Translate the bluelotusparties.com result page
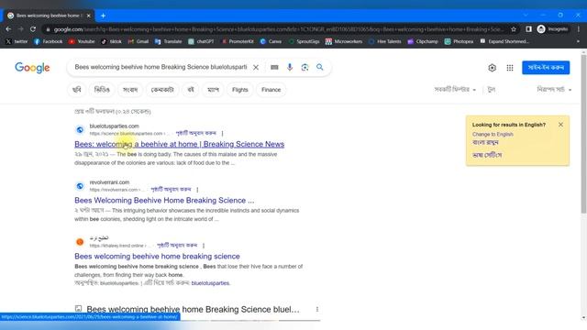Image resolution: width=587 pixels, height=330 pixels. [195, 133]
